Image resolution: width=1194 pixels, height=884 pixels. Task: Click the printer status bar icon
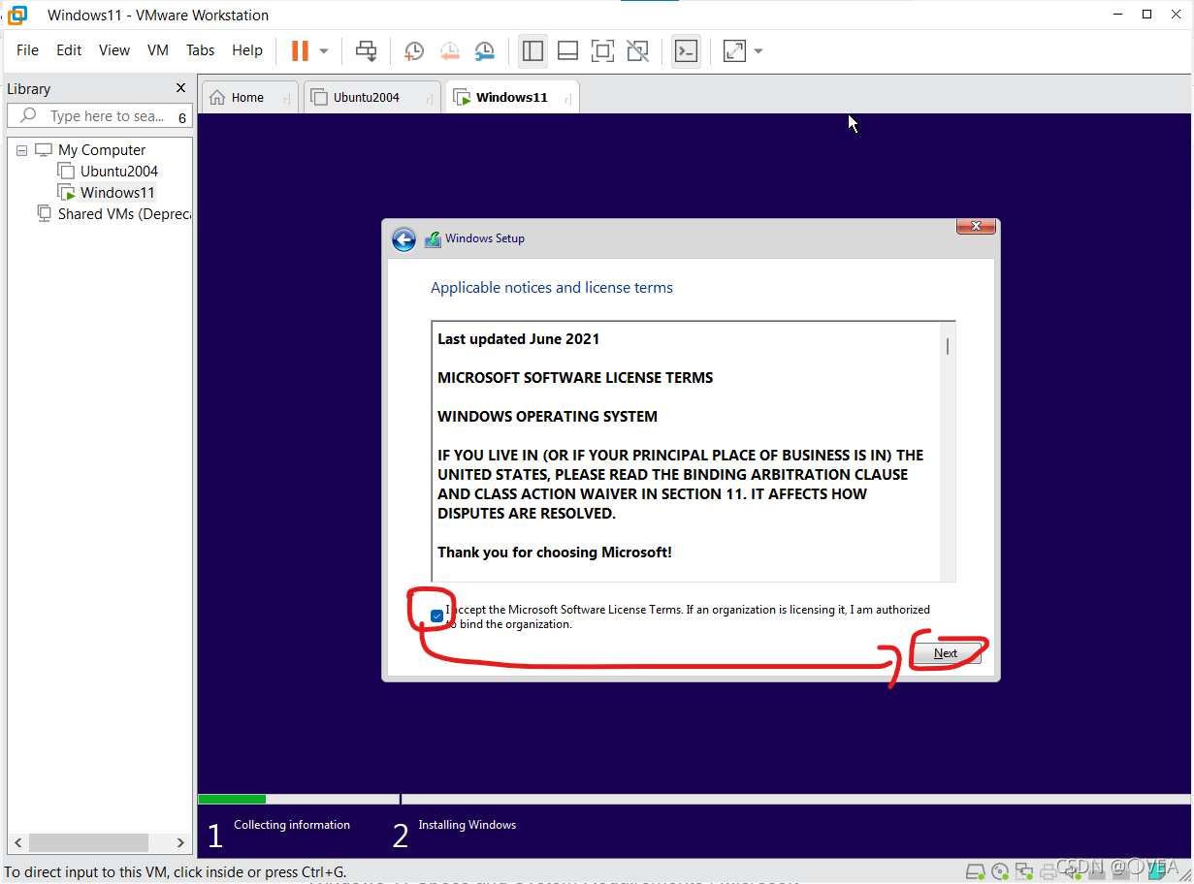[1047, 870]
